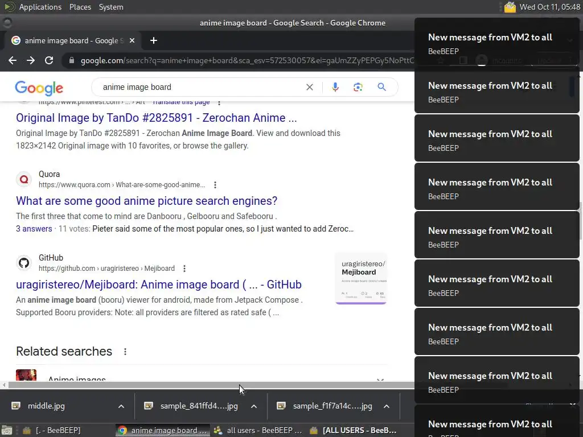Click the GitHub favicon icon
The height and width of the screenshot is (437, 583).
coord(24,263)
